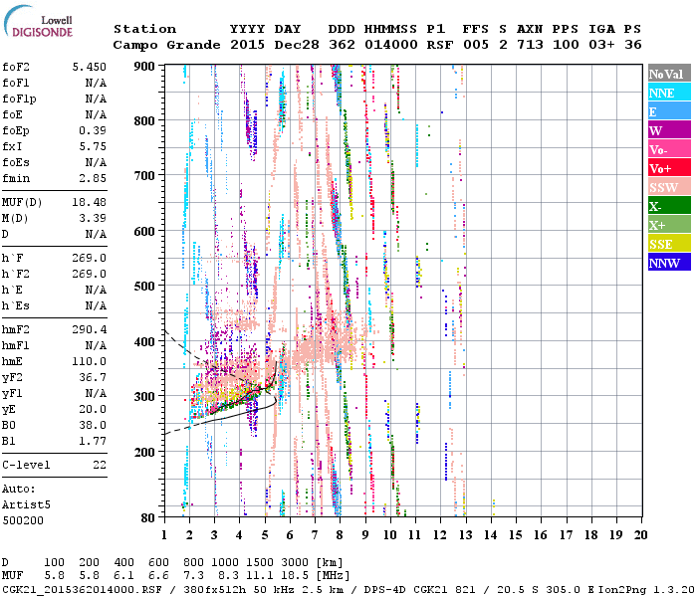Select the X+ light green legend swatch
Viewport: 697px width, 597px height.
pyautogui.click(x=669, y=225)
